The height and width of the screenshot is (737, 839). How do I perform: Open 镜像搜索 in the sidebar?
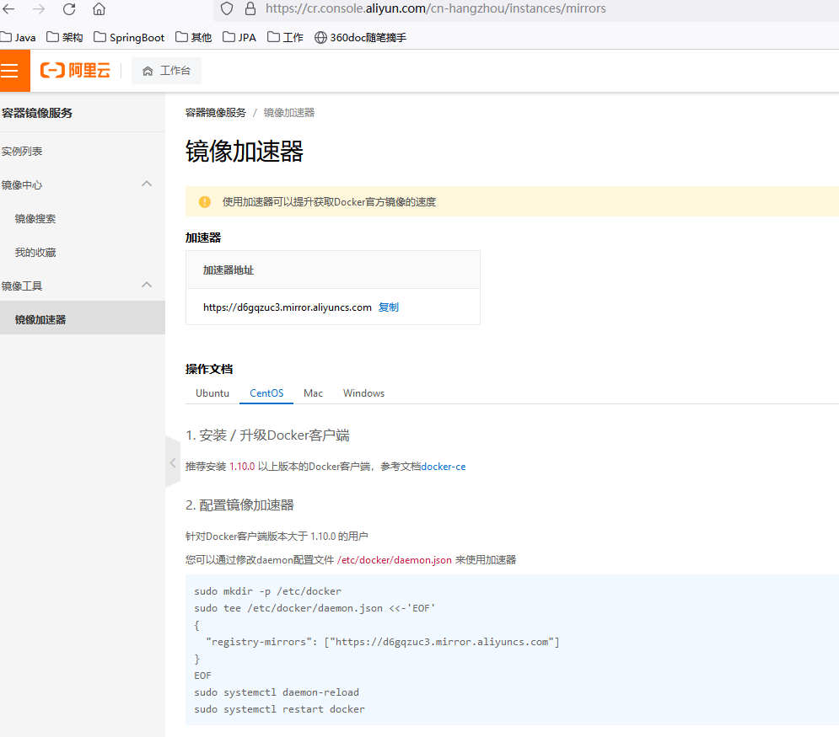(x=35, y=219)
